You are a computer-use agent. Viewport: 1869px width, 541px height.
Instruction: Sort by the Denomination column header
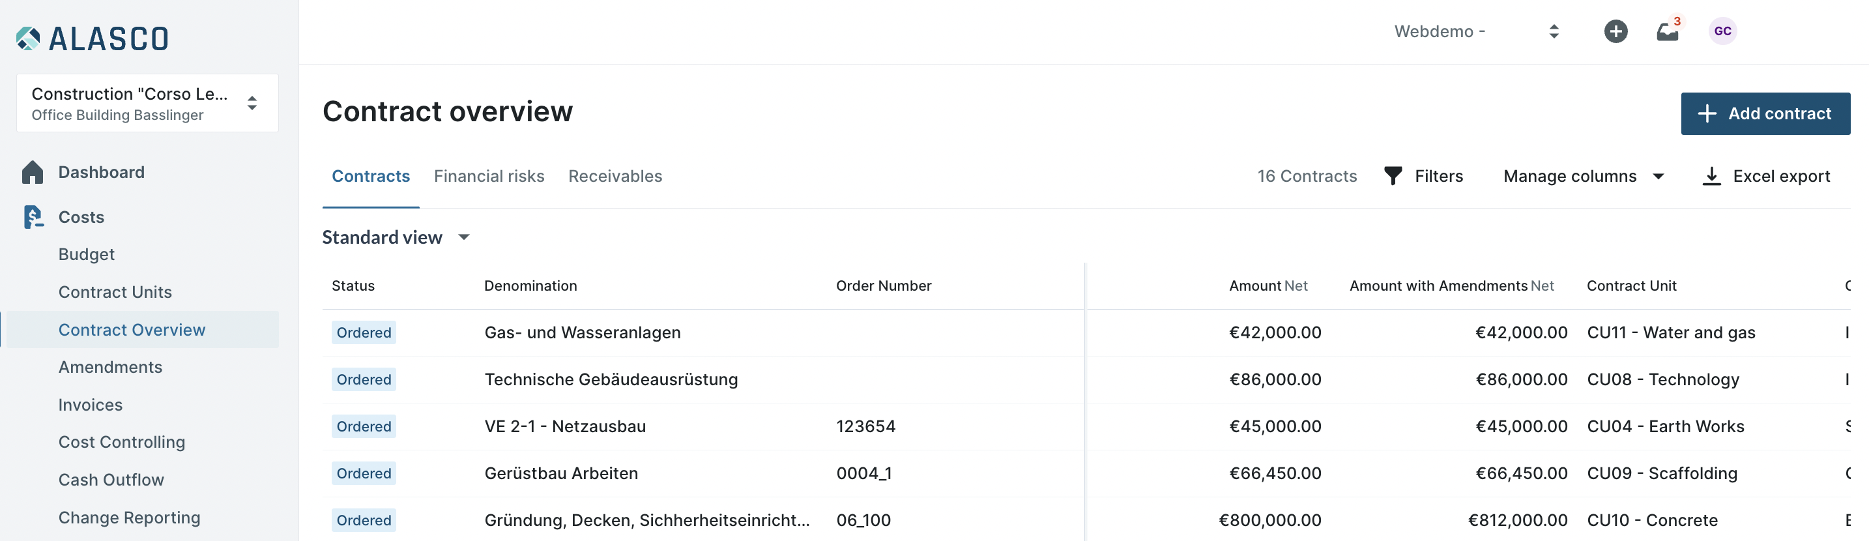click(x=530, y=286)
